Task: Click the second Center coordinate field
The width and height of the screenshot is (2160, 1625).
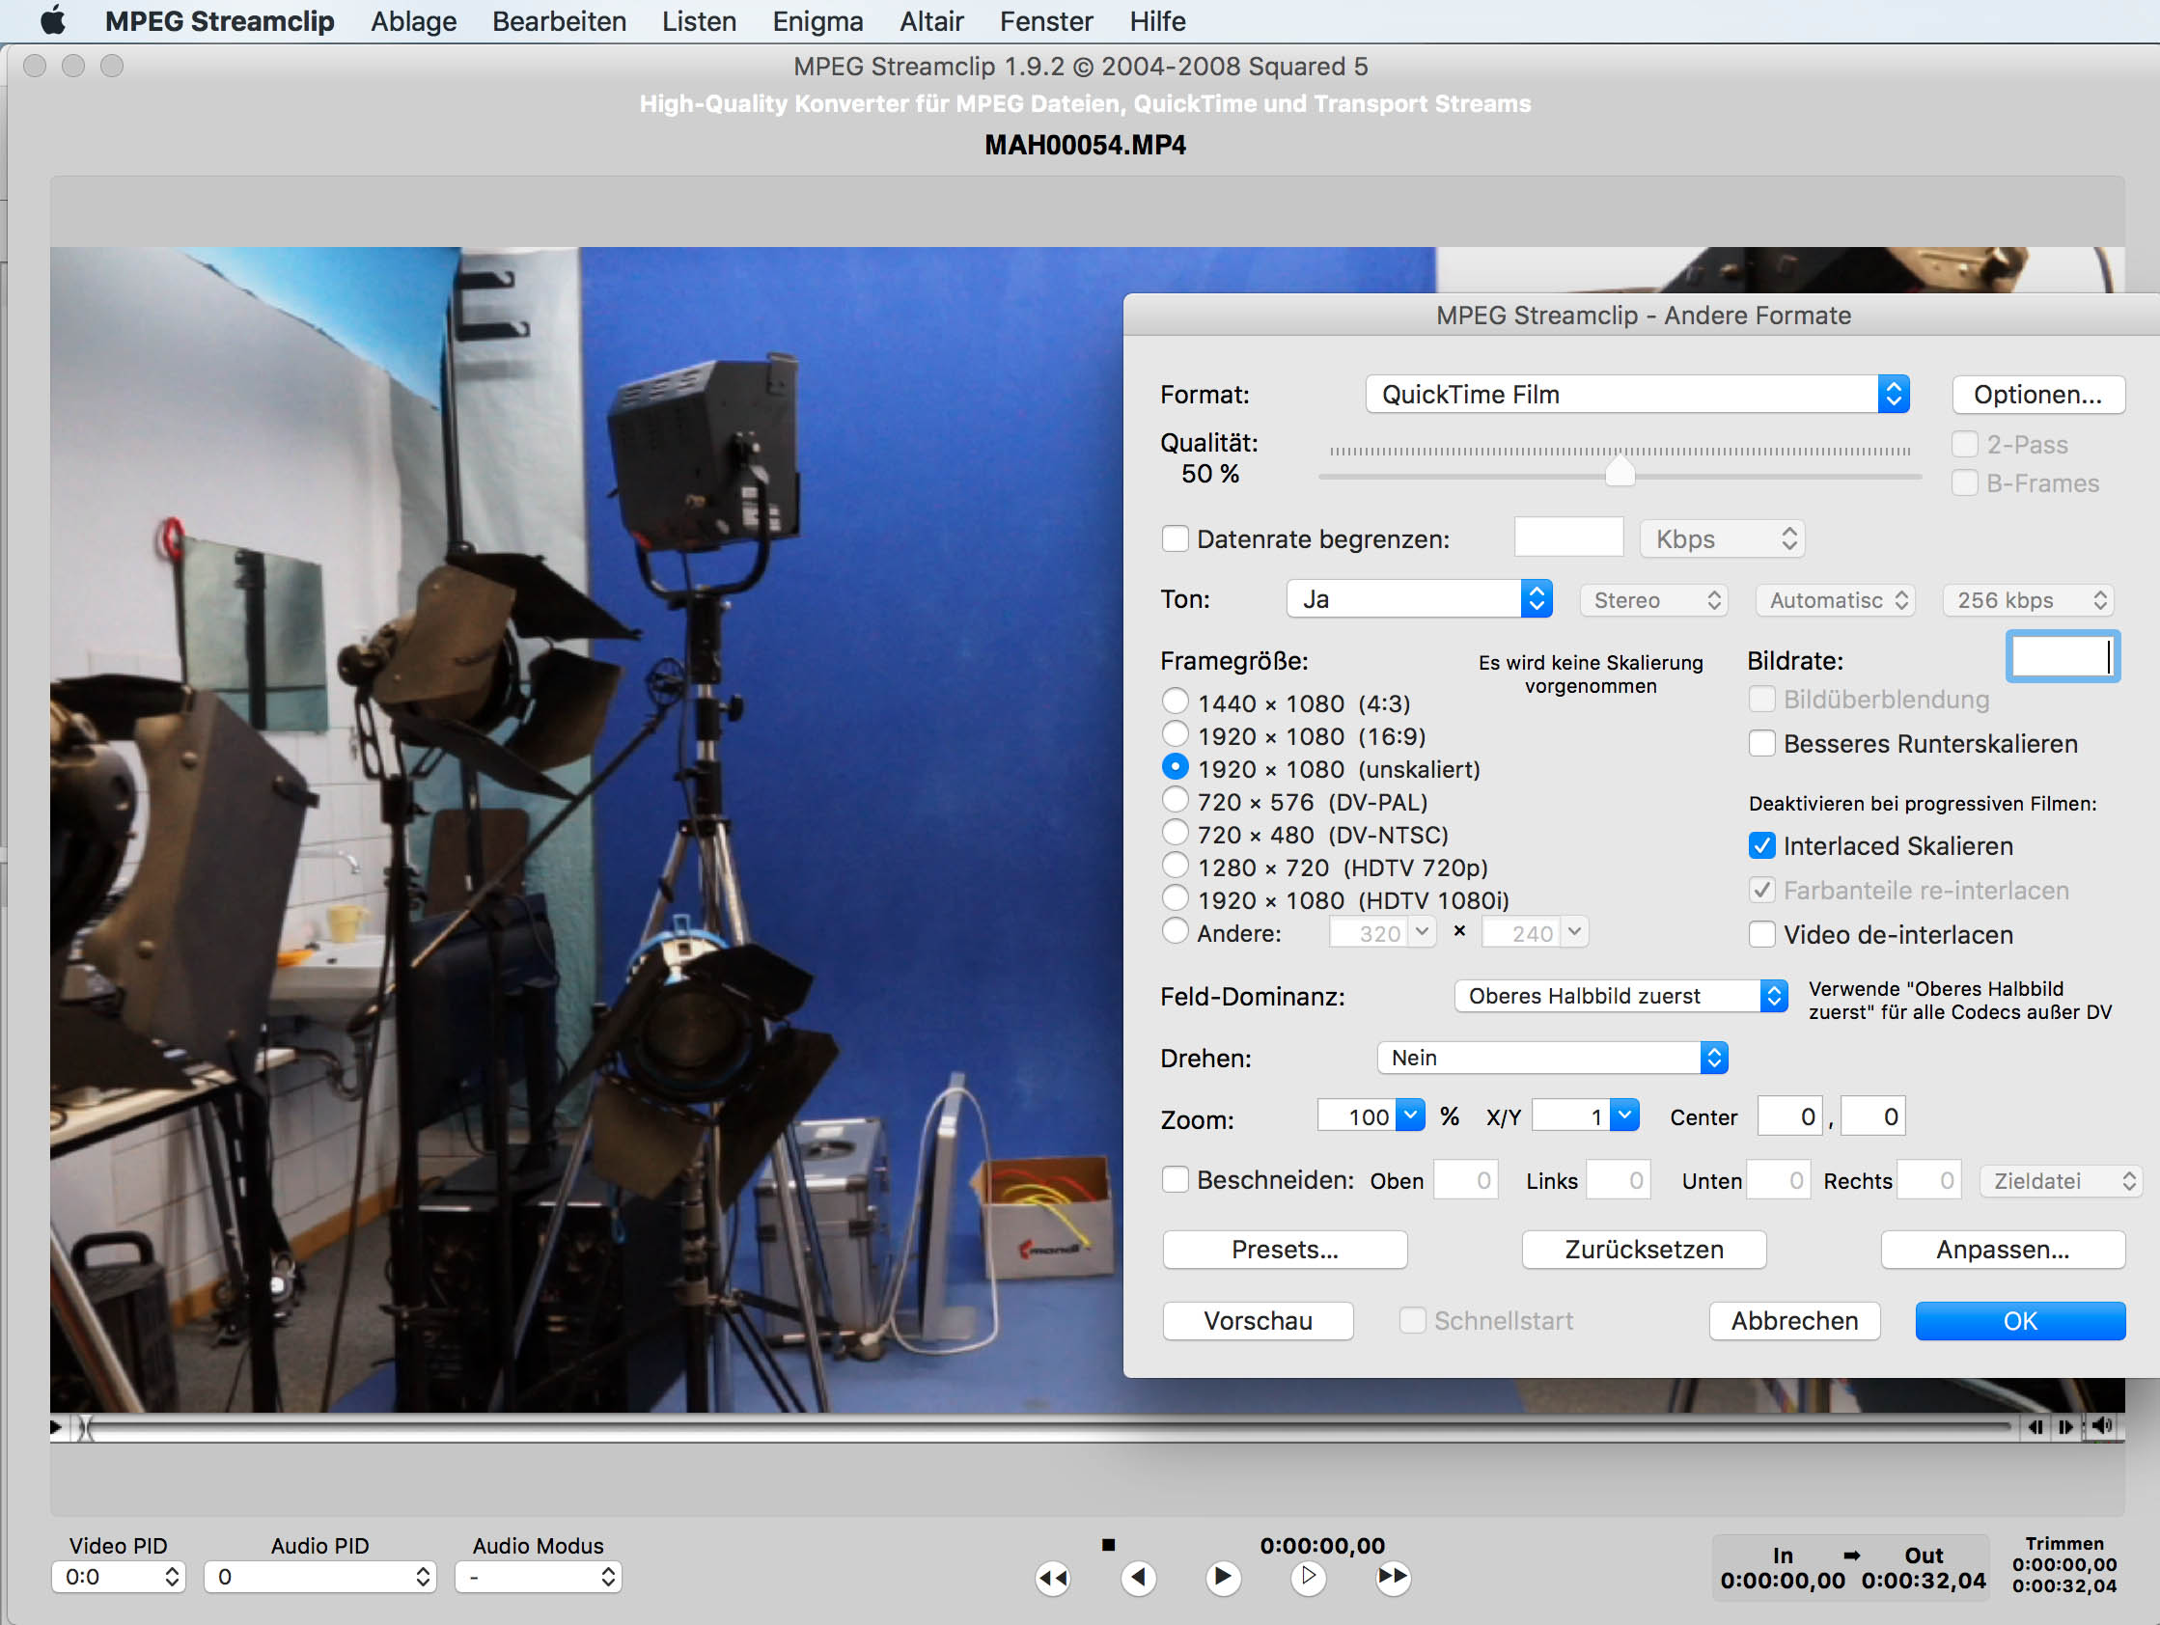Action: coord(1873,1116)
